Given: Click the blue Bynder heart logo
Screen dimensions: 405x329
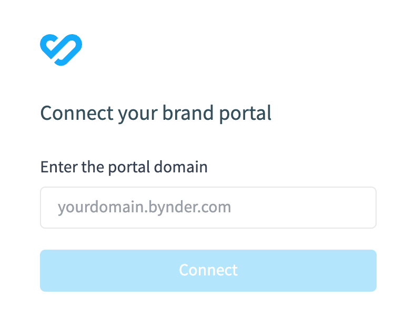Looking at the screenshot, I should [x=61, y=50].
